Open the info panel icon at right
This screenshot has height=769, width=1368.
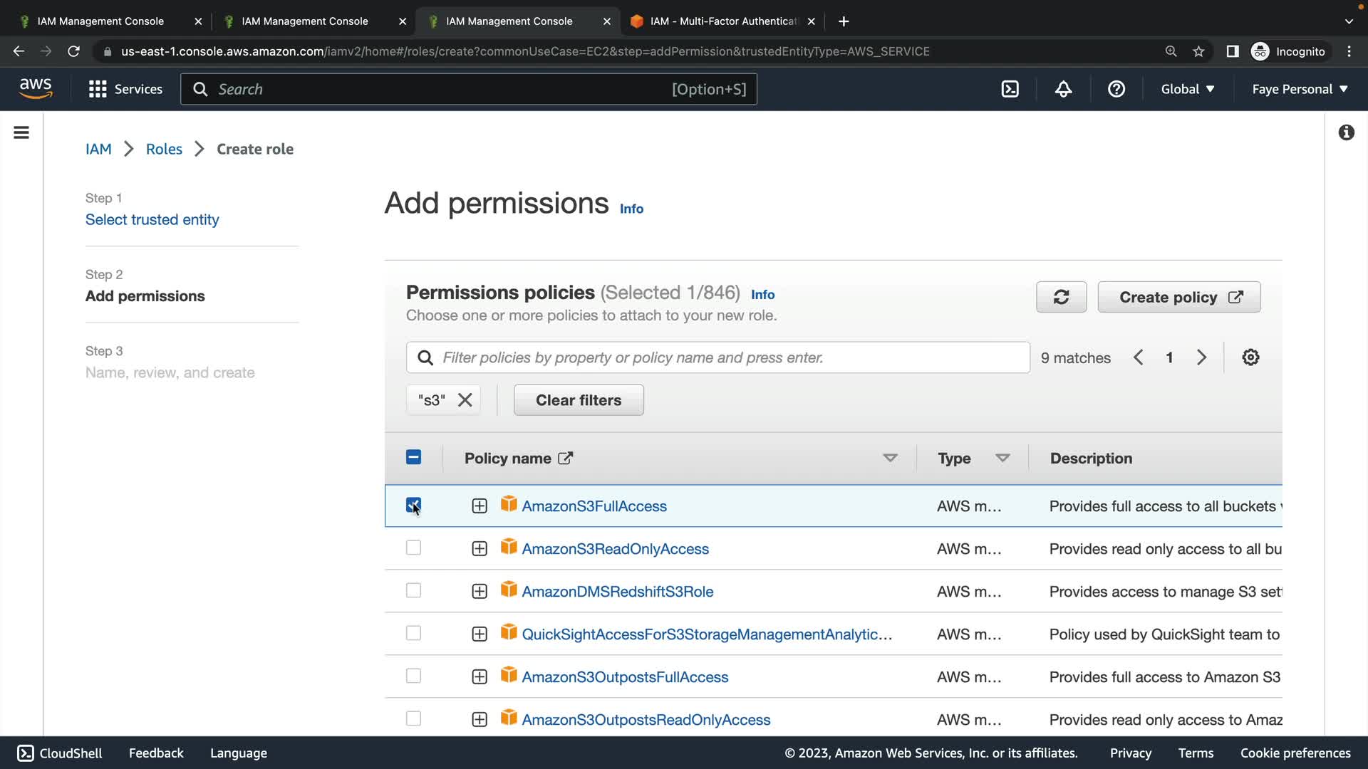1346,132
